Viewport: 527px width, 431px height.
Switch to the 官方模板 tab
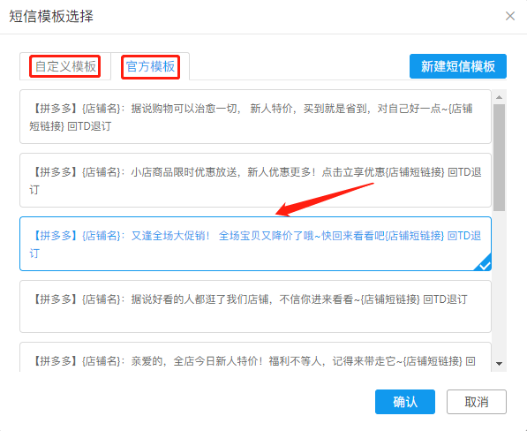(150, 66)
